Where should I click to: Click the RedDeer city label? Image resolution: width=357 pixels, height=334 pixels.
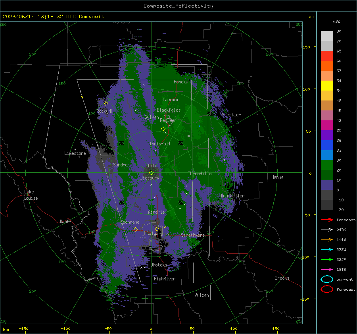pyautogui.click(x=168, y=120)
